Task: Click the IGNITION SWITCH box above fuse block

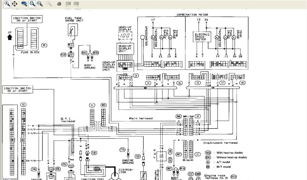Action: pyautogui.click(x=26, y=19)
